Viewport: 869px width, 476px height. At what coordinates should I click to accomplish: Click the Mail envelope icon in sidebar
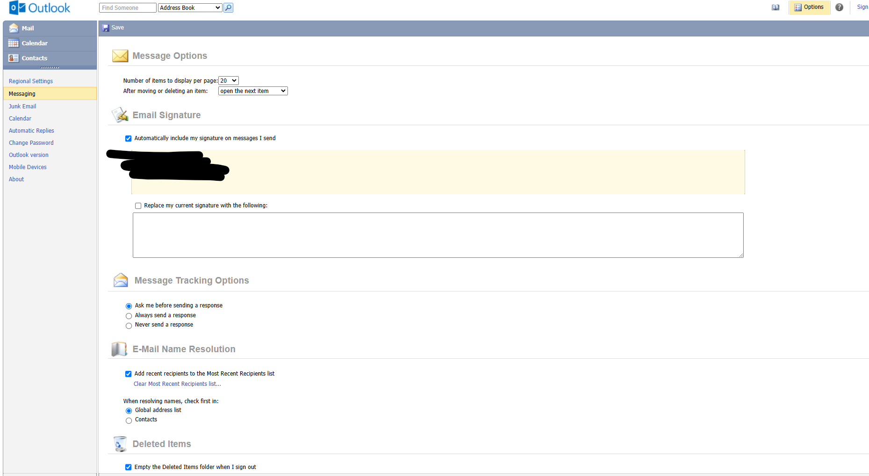(14, 28)
